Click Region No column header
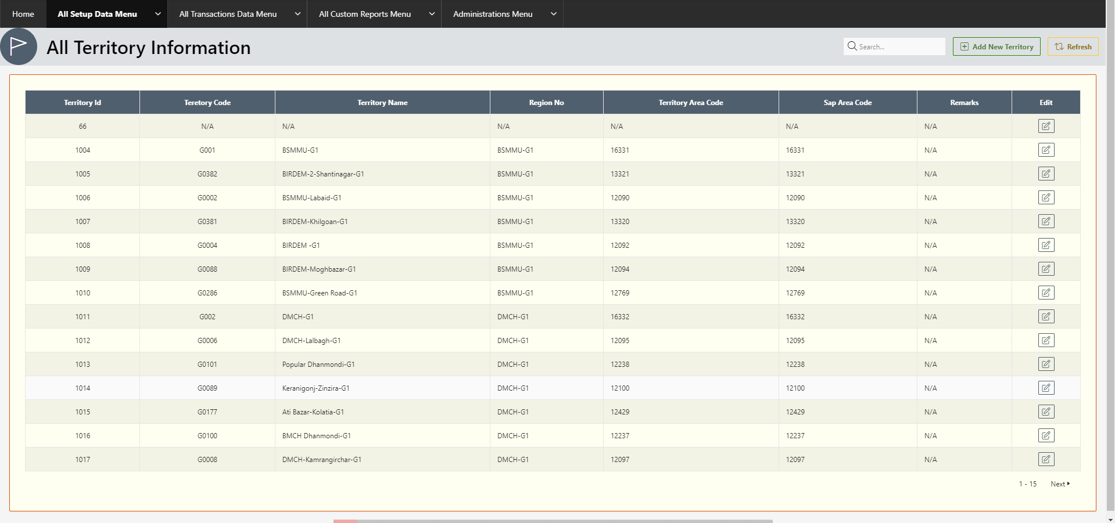Screen dimensions: 1115x523 547,102
